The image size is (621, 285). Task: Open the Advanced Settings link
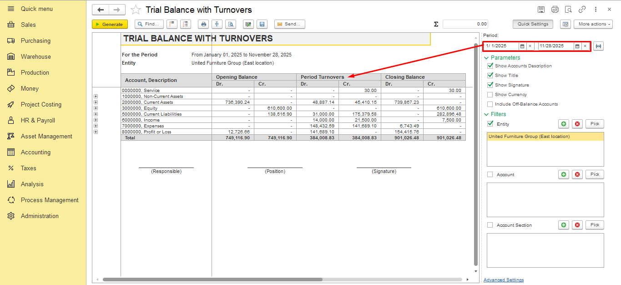click(503, 280)
